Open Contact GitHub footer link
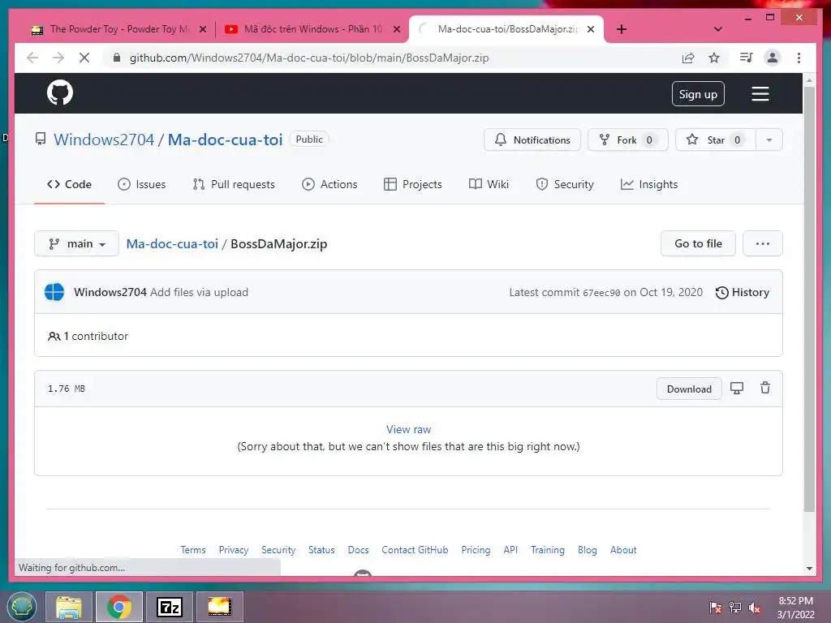 click(415, 550)
